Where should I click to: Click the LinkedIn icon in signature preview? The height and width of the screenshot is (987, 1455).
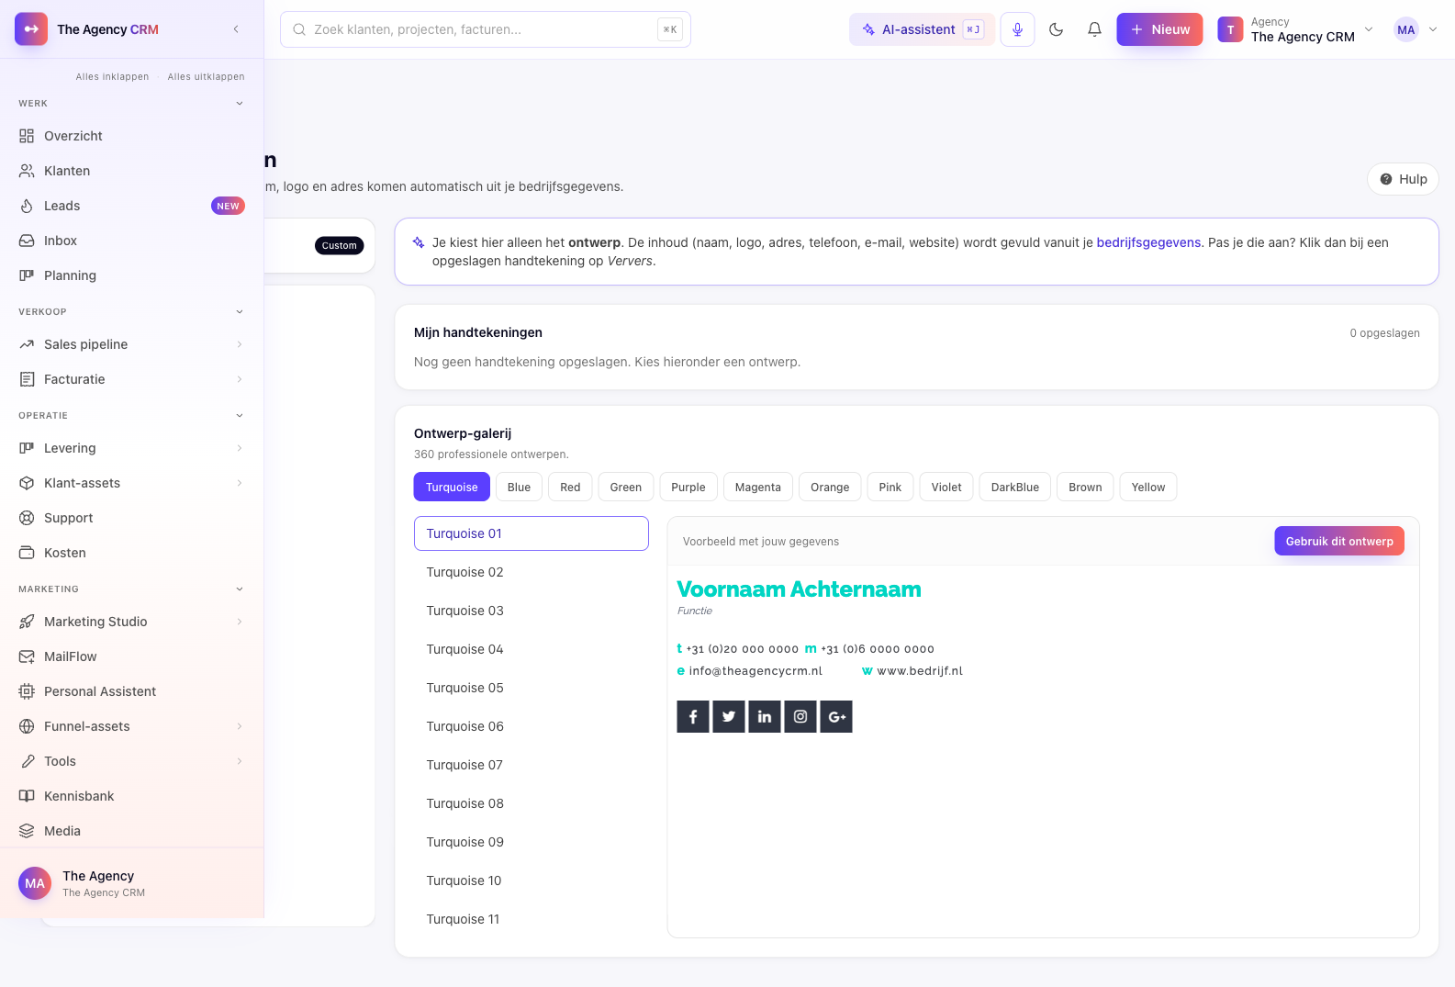(765, 716)
